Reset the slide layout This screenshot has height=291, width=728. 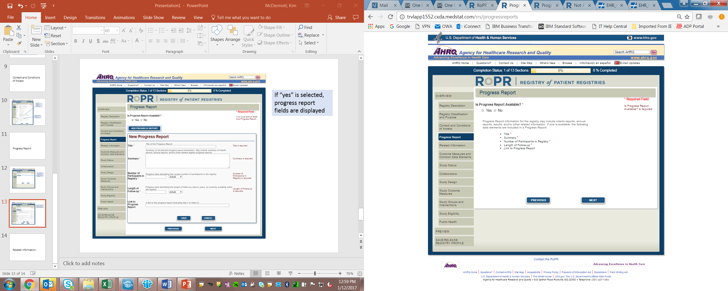(53, 36)
